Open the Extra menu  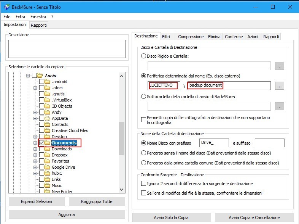pyautogui.click(x=20, y=17)
